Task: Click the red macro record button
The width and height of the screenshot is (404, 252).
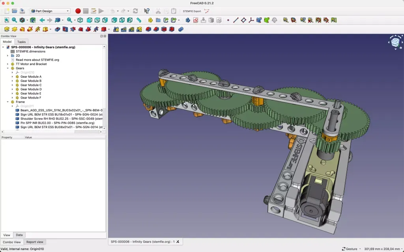Action: (x=78, y=11)
